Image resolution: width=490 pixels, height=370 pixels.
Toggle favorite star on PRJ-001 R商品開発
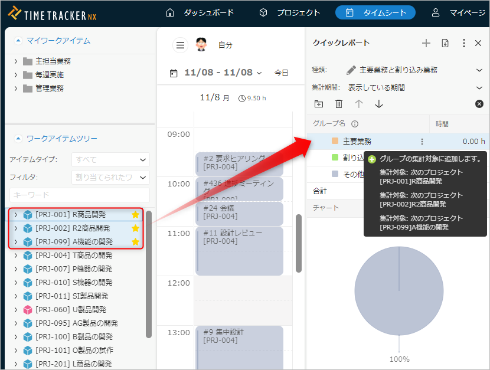135,214
